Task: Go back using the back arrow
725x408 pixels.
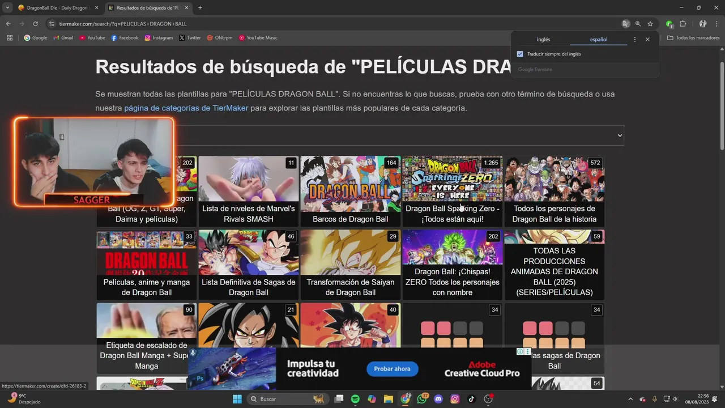Action: pos(8,24)
